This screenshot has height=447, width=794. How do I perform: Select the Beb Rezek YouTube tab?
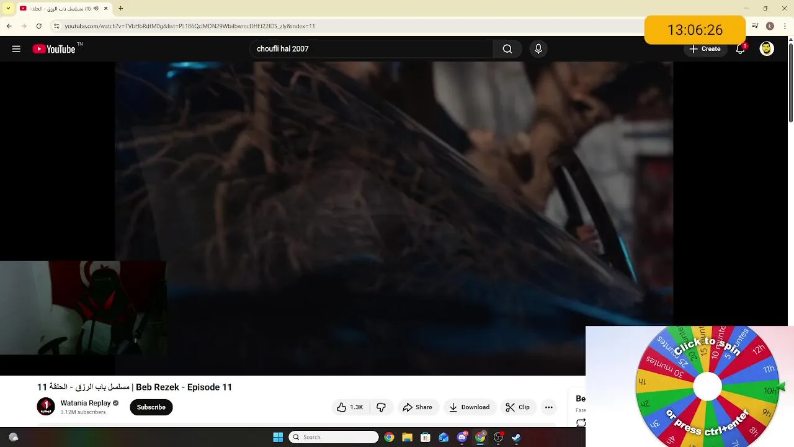pos(60,9)
